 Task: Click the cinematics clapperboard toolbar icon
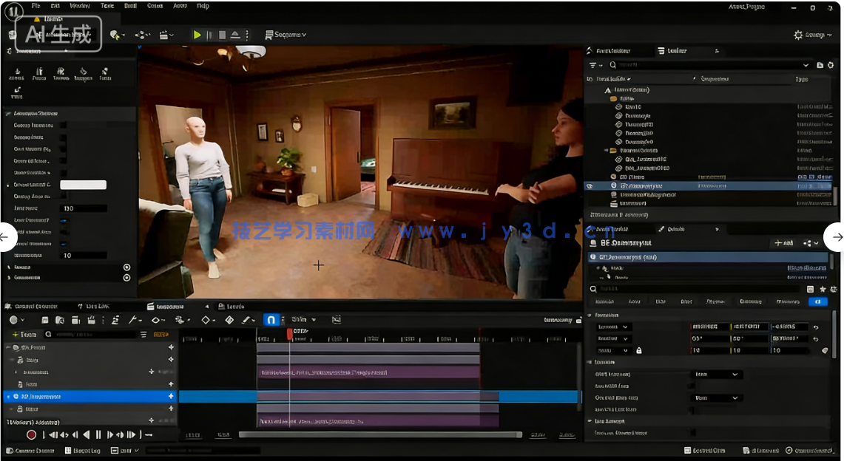(x=164, y=35)
